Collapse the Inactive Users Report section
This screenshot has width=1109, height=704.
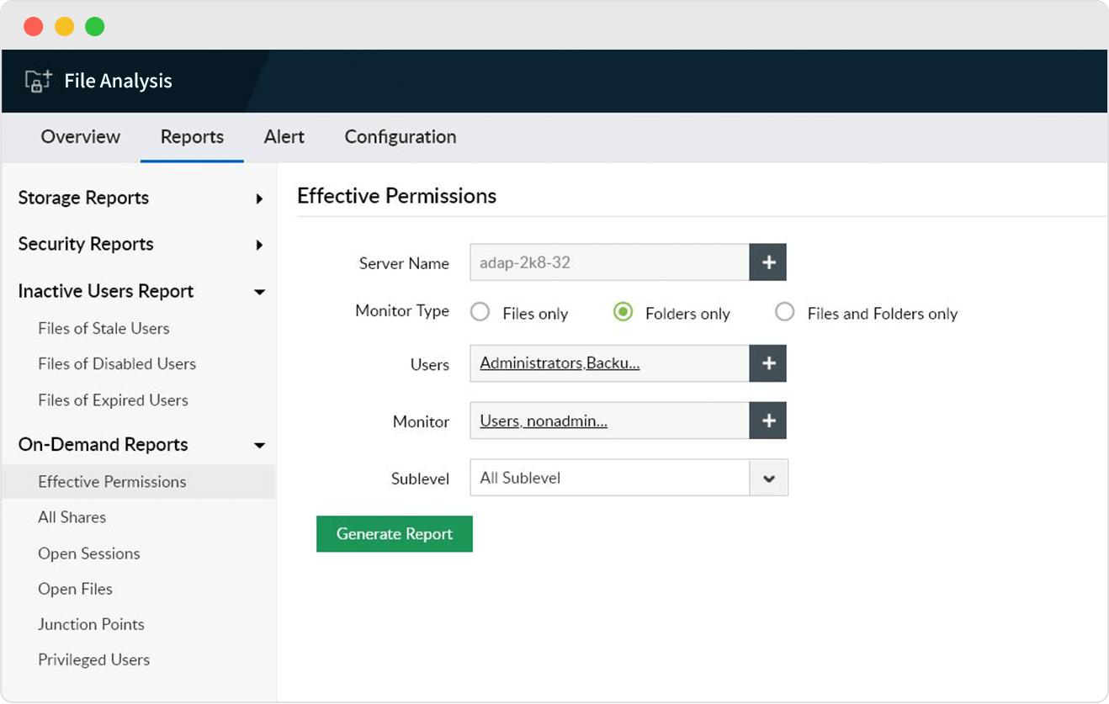259,292
